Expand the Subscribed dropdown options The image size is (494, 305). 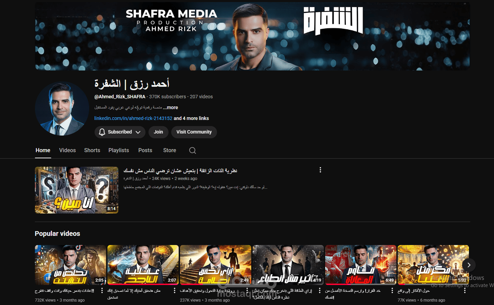pos(138,132)
